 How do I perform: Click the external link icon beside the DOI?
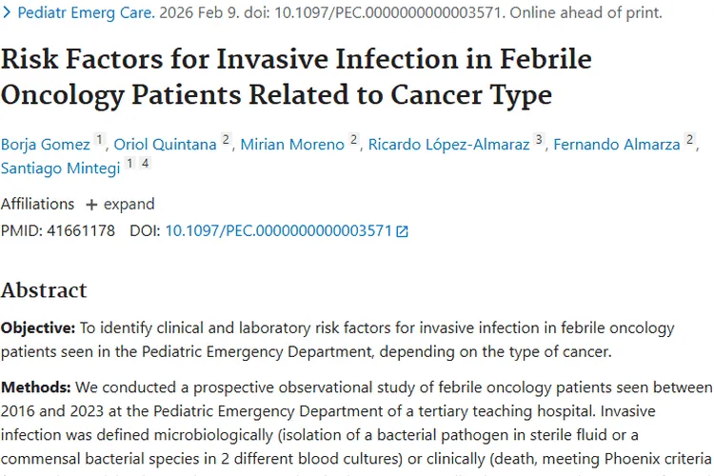click(x=402, y=231)
